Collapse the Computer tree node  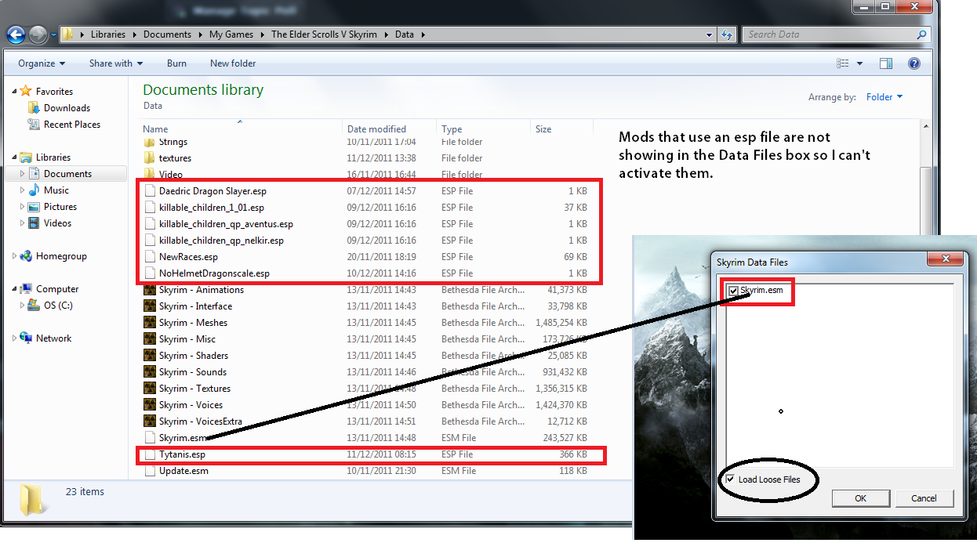(14, 289)
